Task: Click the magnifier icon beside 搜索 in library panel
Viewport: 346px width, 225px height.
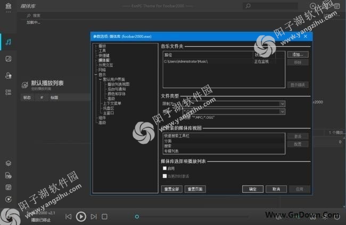Action: pos(29,15)
